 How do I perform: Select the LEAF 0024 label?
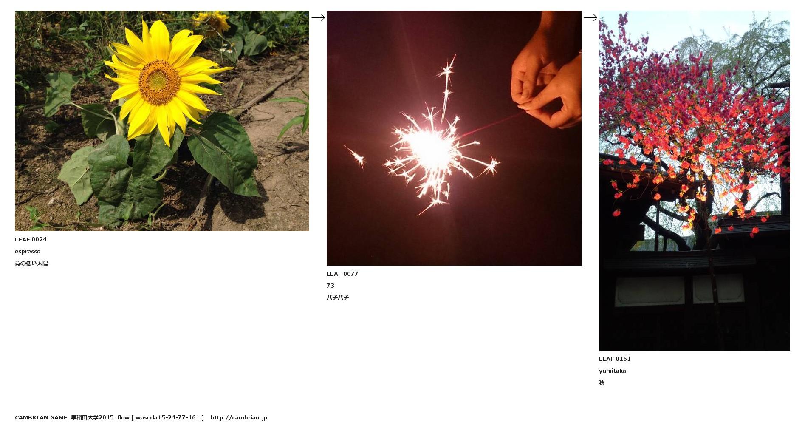(x=31, y=239)
